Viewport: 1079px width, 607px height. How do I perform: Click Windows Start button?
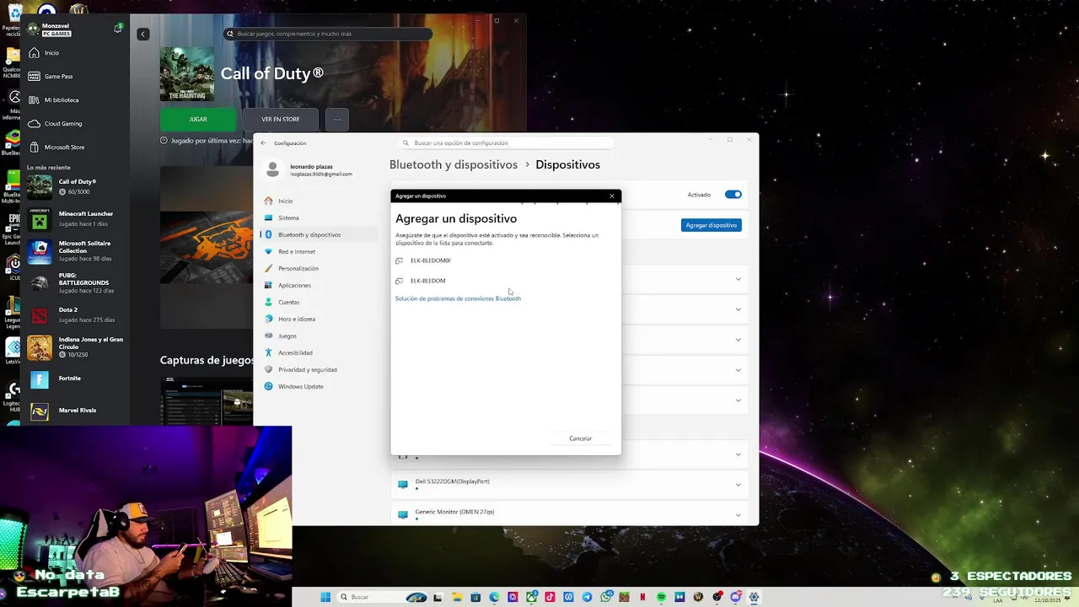coord(325,597)
